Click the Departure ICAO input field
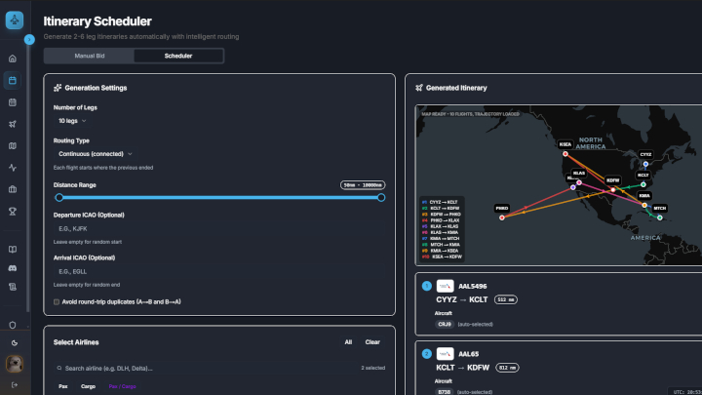The width and height of the screenshot is (702, 395). (219, 227)
